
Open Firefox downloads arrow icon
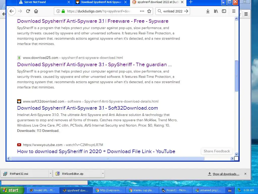point(208,11)
